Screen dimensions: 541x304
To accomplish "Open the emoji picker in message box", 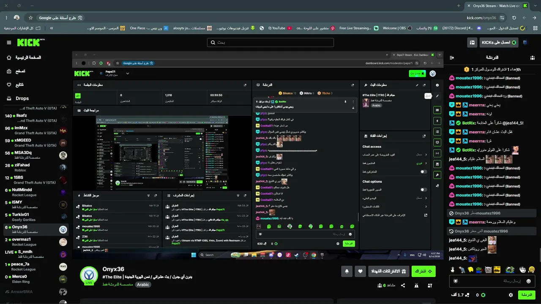I will click(x=528, y=281).
